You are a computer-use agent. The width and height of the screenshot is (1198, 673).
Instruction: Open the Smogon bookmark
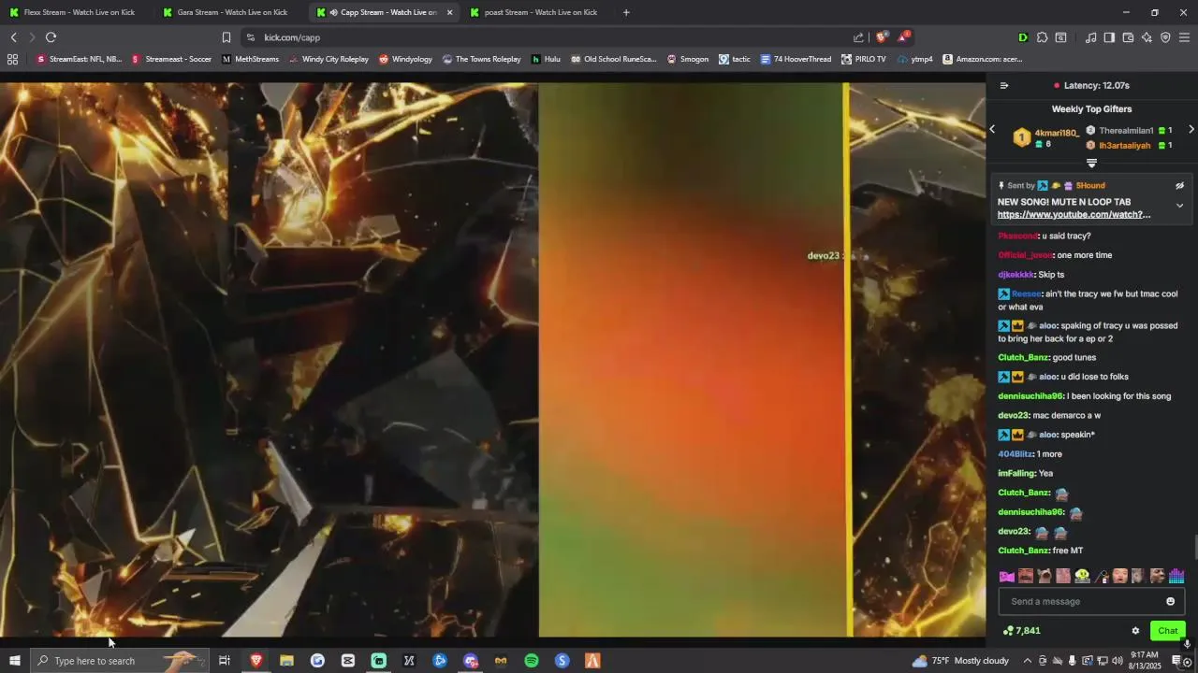coord(687,59)
